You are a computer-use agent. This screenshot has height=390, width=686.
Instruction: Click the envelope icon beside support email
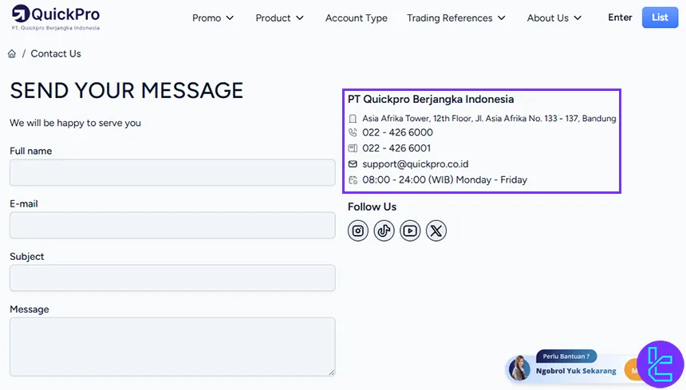click(353, 164)
